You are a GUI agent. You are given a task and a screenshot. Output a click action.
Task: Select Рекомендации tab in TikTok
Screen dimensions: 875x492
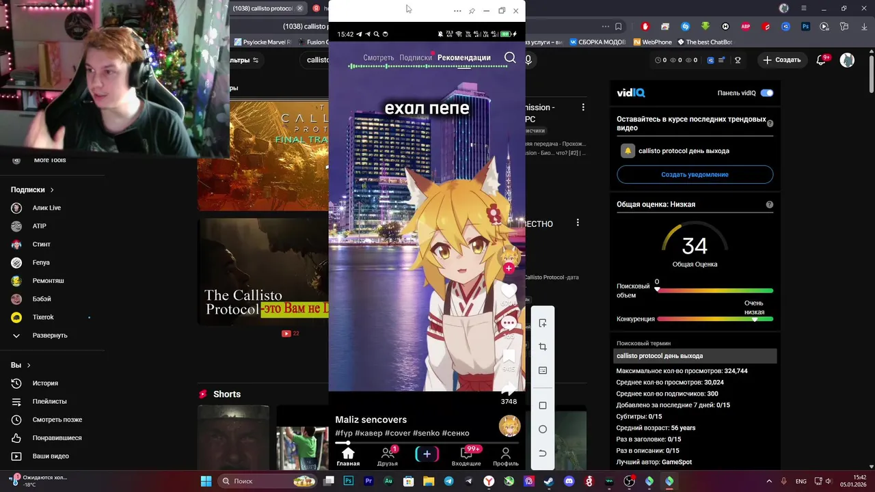pos(464,58)
